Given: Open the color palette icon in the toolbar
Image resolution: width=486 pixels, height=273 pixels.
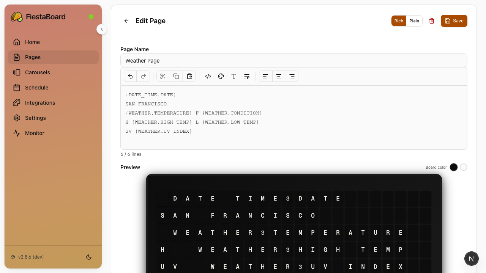Looking at the screenshot, I should tap(221, 76).
